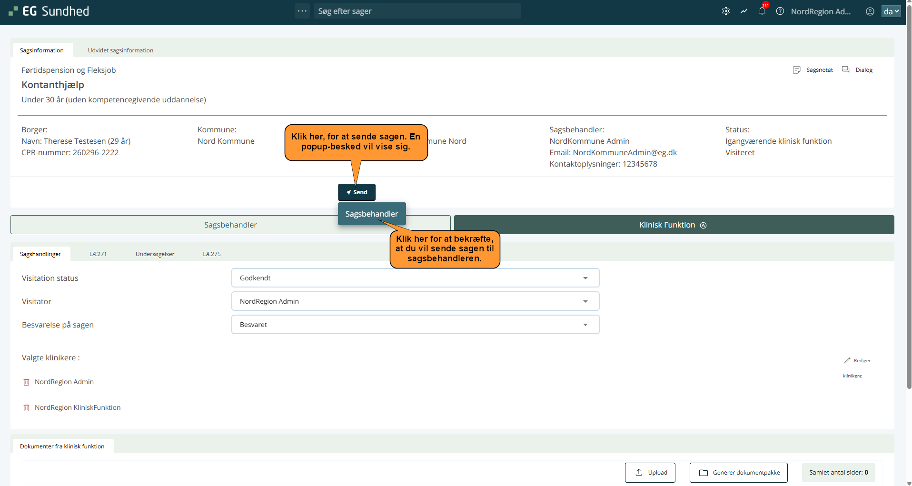Viewport: 912px width, 486px height.
Task: Open the Dialog chat icon
Action: click(x=845, y=69)
